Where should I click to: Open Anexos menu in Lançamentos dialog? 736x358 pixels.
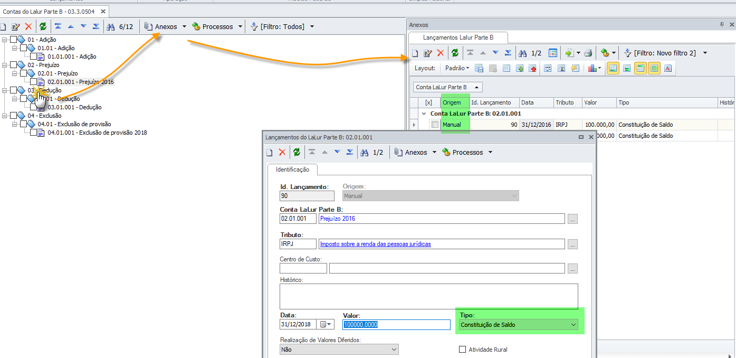tap(415, 152)
